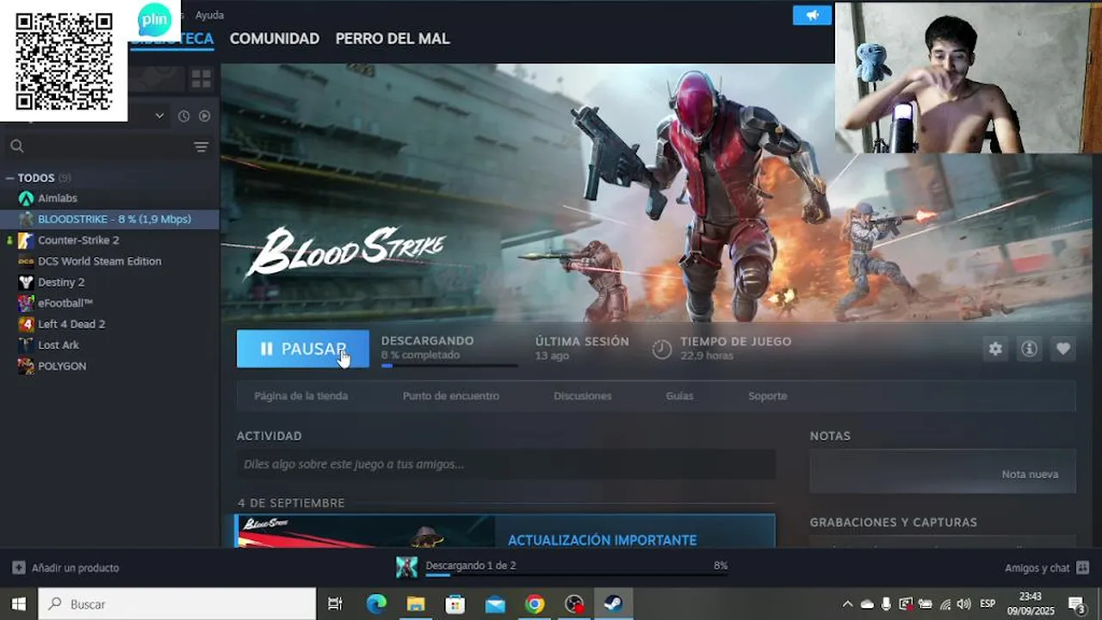
Task: Click the update news thumbnail image
Action: (365, 531)
